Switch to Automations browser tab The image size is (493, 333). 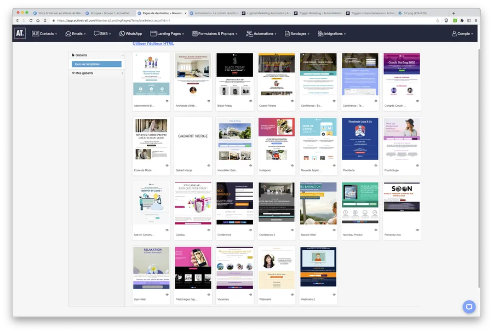click(215, 13)
